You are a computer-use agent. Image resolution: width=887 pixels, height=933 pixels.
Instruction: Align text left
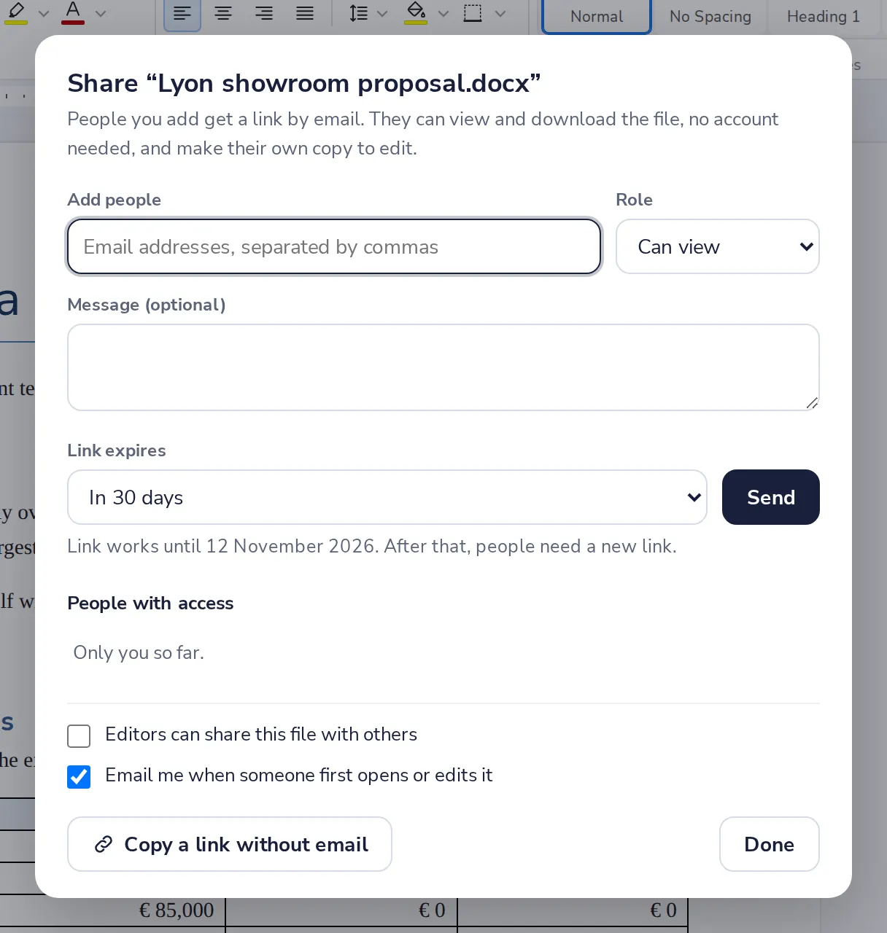point(182,14)
